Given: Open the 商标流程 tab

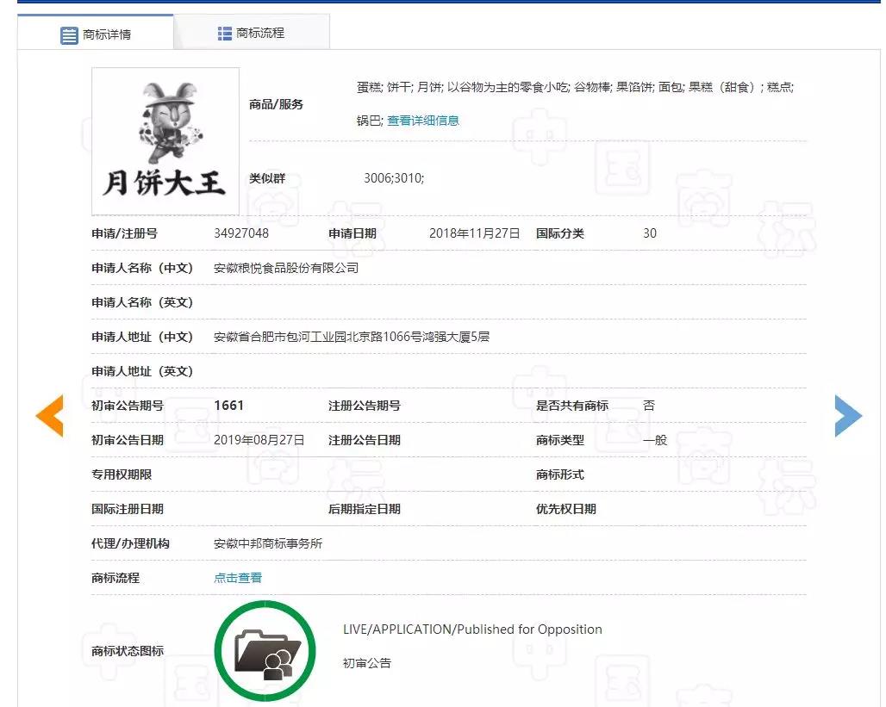Looking at the screenshot, I should 252,33.
